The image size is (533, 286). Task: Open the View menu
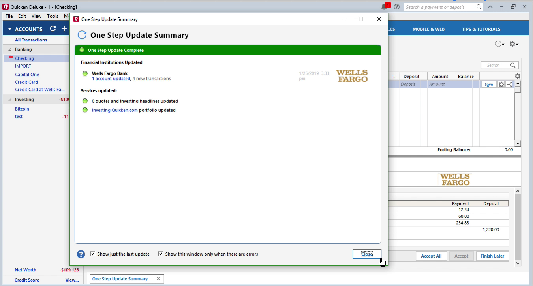37,16
